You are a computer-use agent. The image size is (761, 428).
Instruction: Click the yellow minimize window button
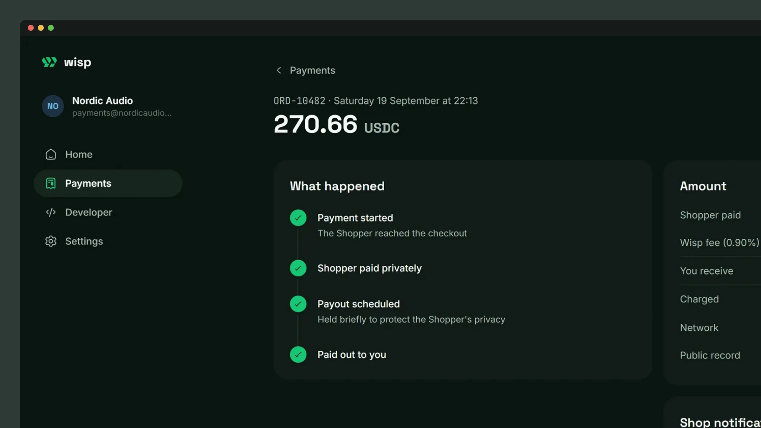pyautogui.click(x=41, y=28)
